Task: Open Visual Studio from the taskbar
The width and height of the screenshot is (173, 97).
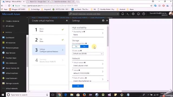Action: (x=109, y=95)
